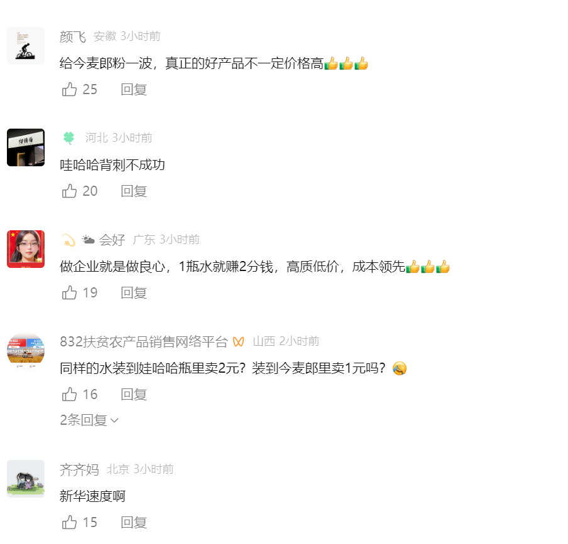Reply to 颜飞's comment
Image resolution: width=568 pixels, height=544 pixels.
point(134,89)
